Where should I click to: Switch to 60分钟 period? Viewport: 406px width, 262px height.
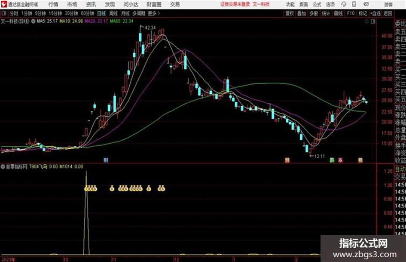87,13
